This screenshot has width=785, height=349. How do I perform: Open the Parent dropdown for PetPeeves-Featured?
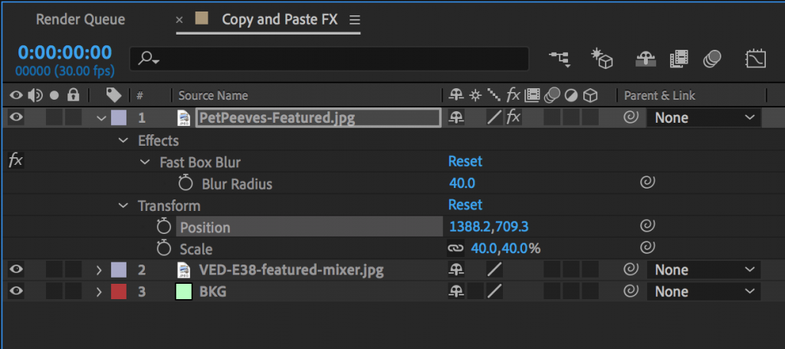point(704,117)
